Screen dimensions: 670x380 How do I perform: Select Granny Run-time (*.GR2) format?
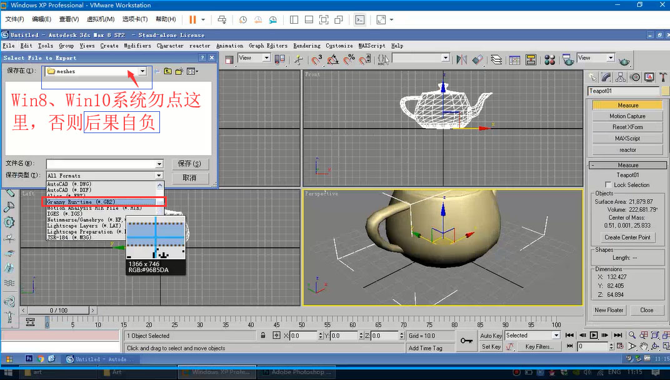(x=101, y=202)
